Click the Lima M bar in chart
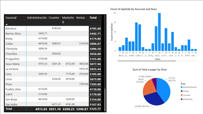Viewport: 203px width, 114px height. click(173, 41)
